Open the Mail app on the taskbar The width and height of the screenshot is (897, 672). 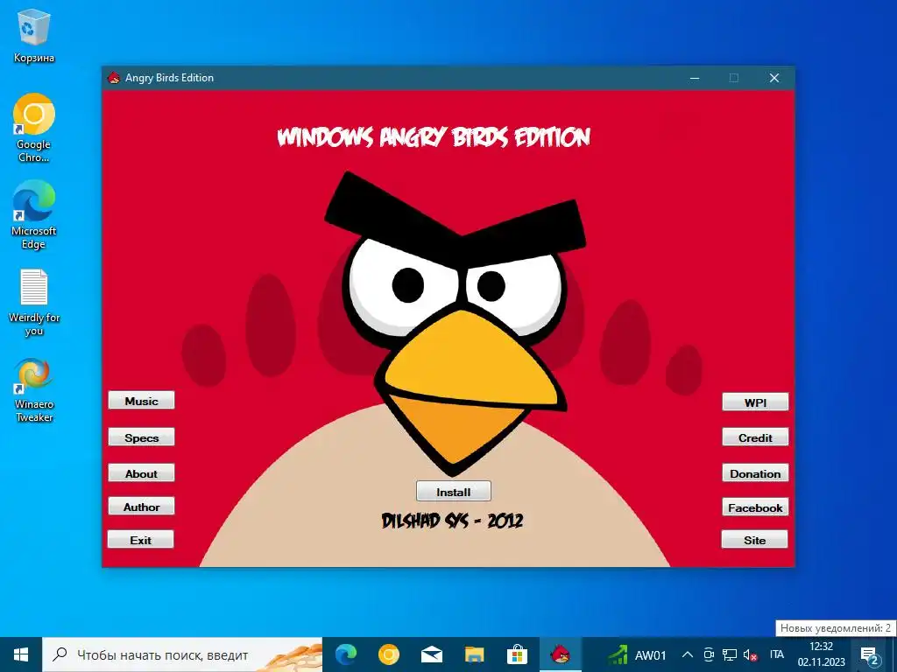click(431, 654)
